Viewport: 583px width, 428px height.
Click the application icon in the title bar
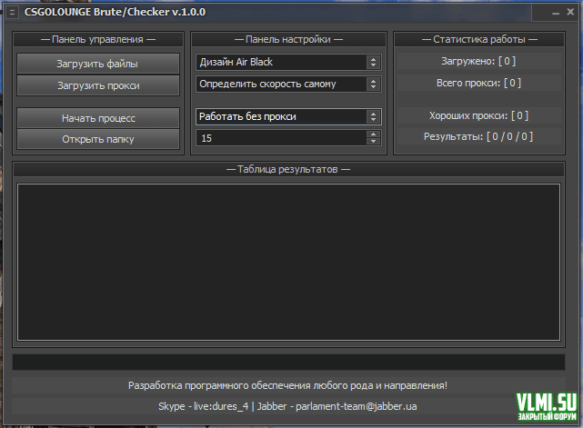(x=12, y=13)
